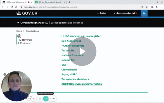Click the colored extension icon beside the star
Viewport: 164px width, 103px height.
point(152,7)
